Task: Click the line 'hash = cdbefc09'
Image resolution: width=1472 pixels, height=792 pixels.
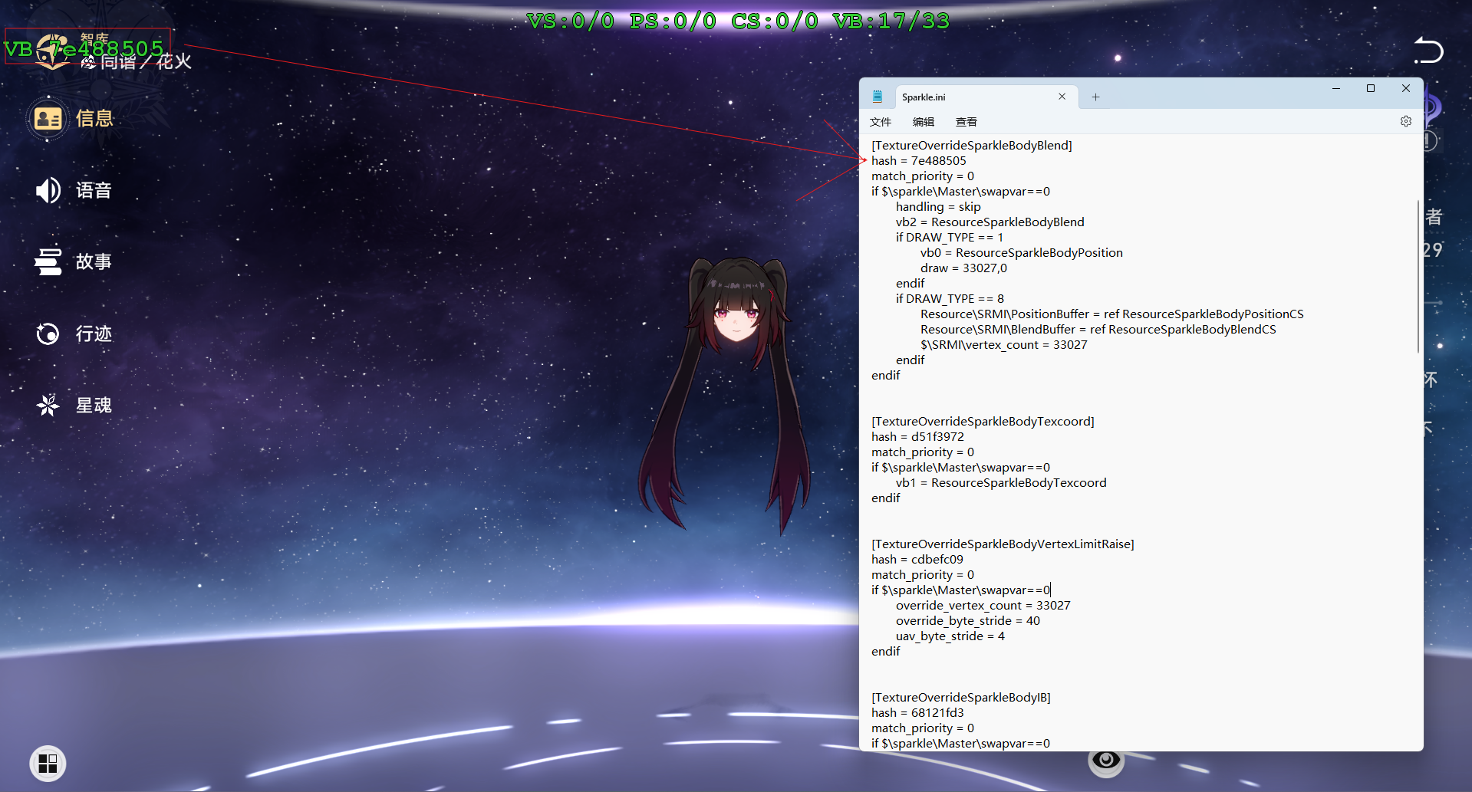Action: 917,560
